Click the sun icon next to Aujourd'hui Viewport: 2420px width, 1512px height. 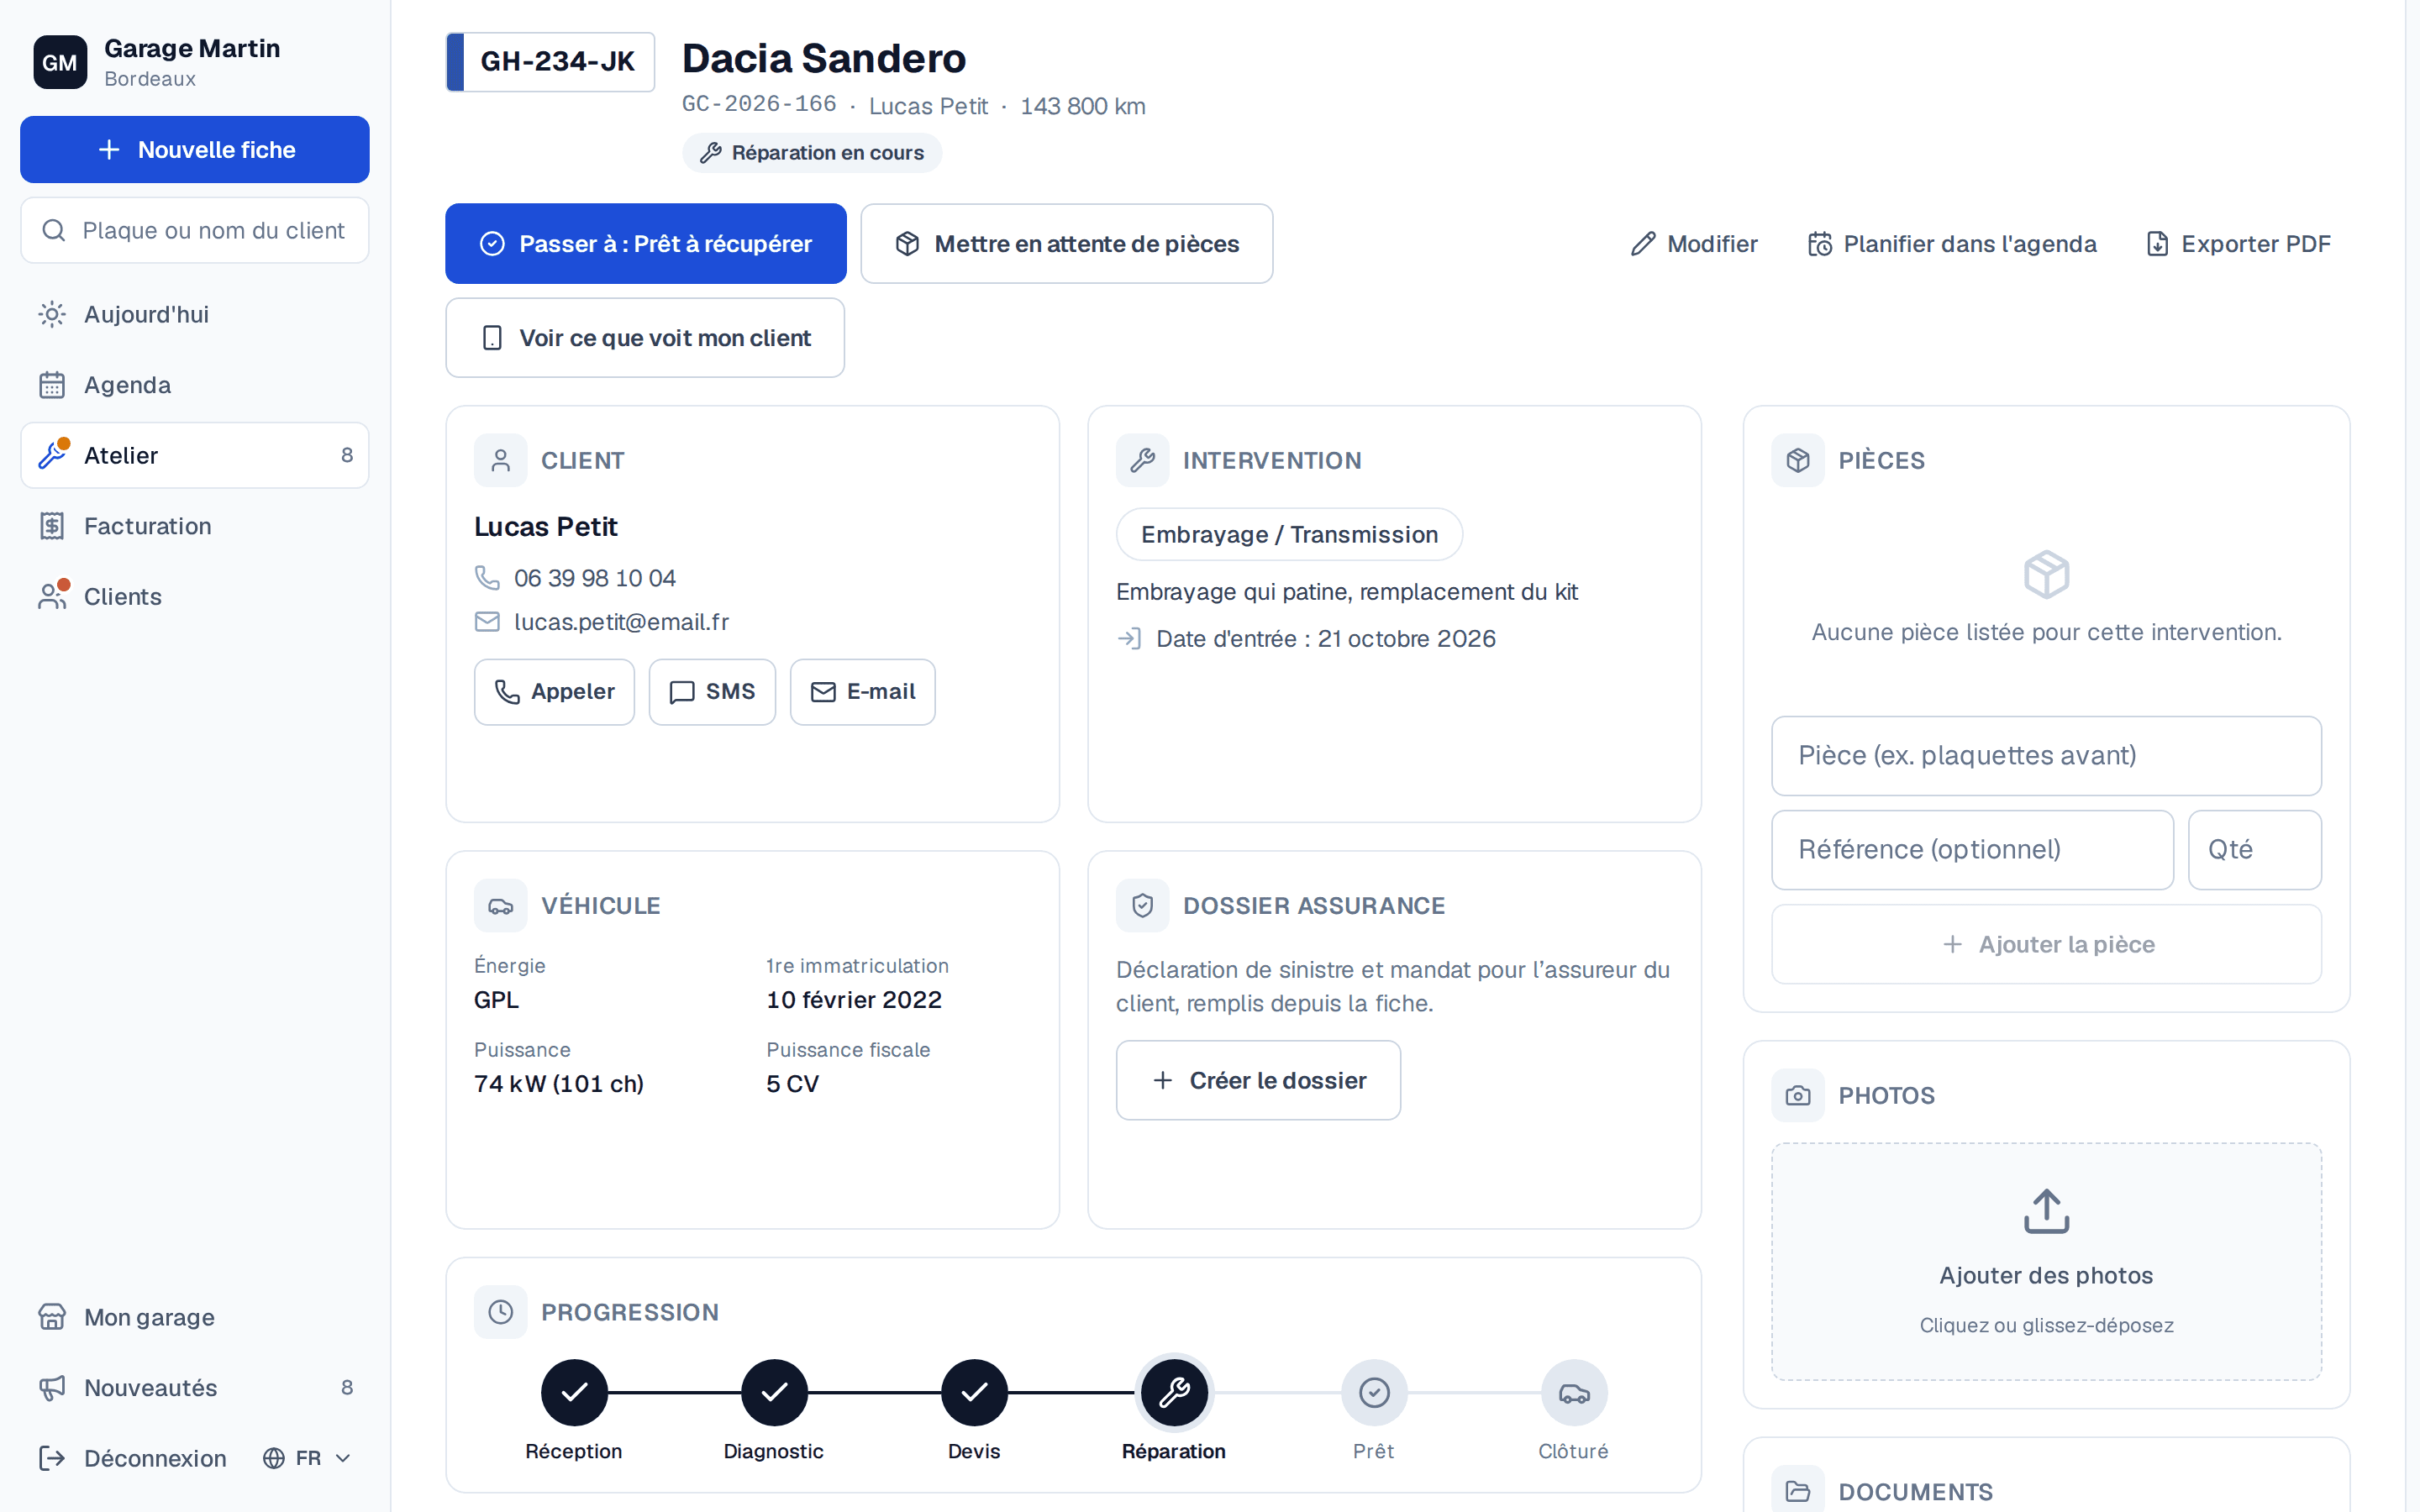point(52,314)
